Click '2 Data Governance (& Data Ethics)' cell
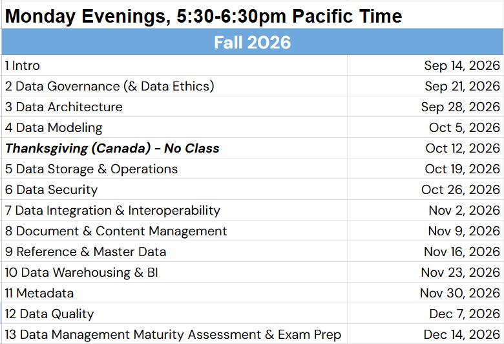504x344 pixels. (x=174, y=86)
